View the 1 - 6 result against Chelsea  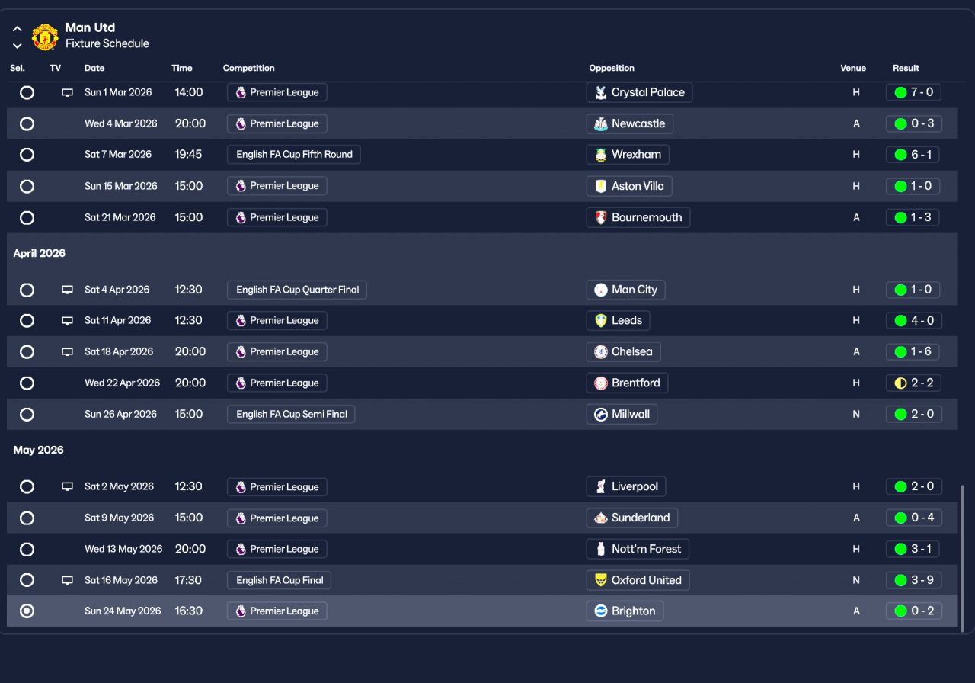tap(914, 352)
